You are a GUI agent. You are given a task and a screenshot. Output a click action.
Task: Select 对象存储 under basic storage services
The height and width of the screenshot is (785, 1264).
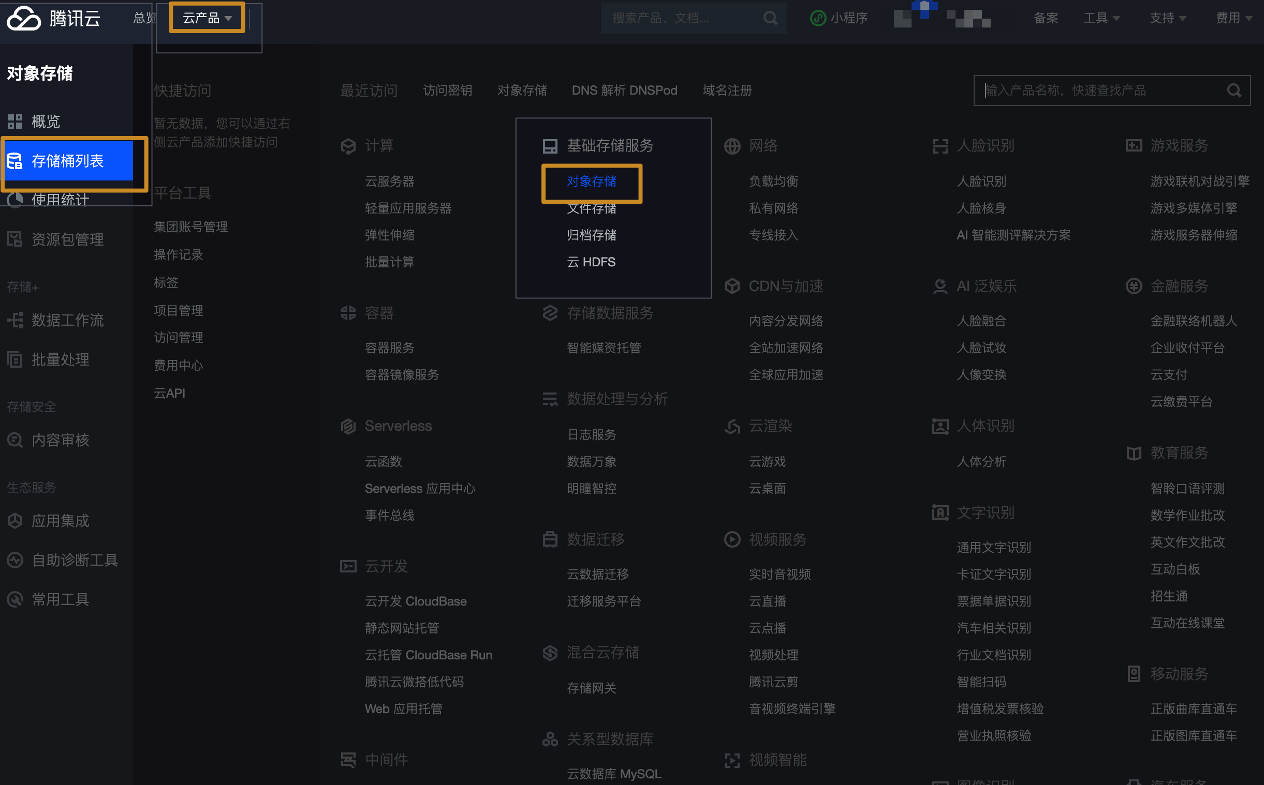point(591,182)
